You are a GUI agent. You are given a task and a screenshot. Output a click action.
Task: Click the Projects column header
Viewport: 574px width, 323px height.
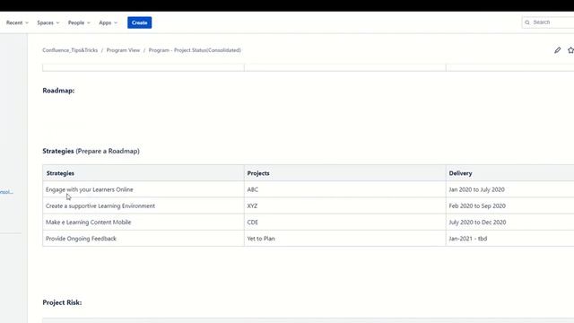click(x=344, y=173)
